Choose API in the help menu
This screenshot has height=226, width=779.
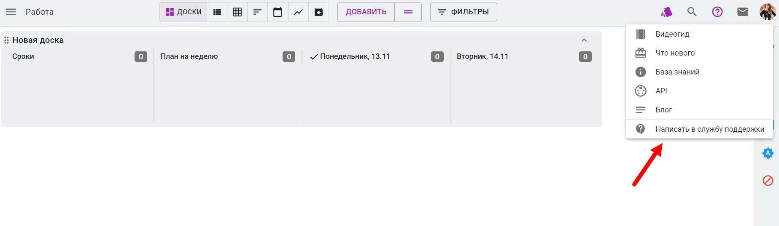(699, 91)
